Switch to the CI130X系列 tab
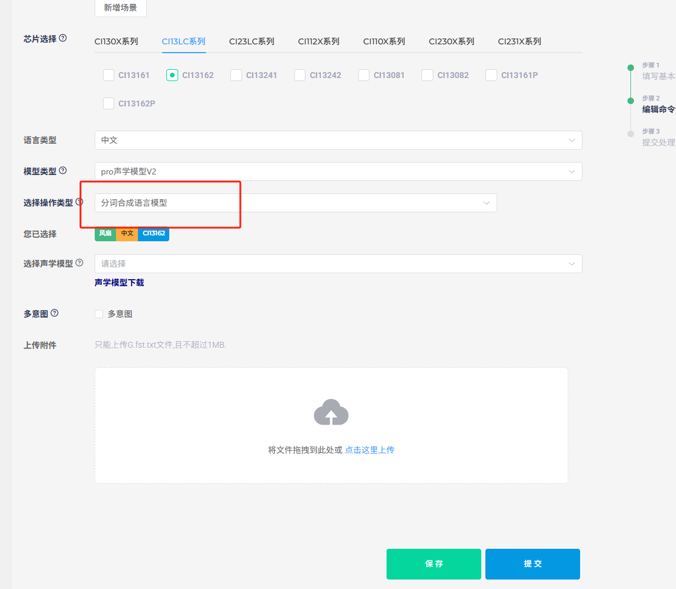The height and width of the screenshot is (589, 676). [116, 41]
